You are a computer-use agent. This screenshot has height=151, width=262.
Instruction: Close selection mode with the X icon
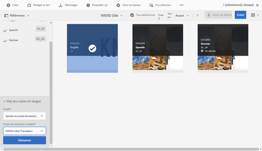pos(257,5)
